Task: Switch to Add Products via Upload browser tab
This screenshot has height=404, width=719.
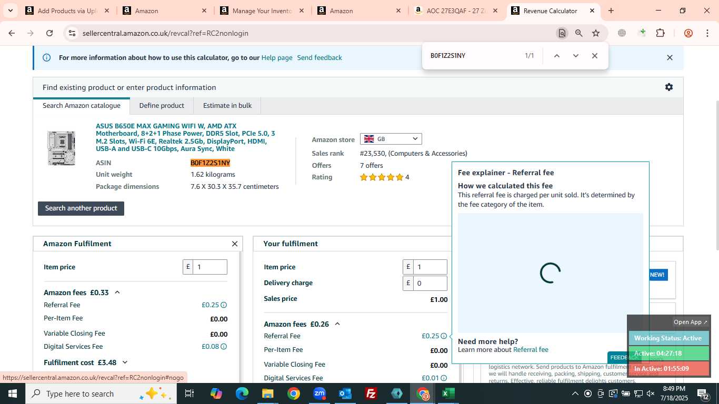Action: [67, 11]
